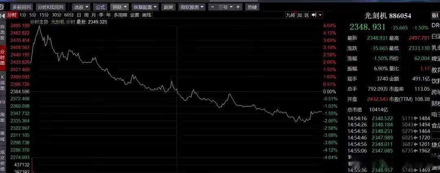Screen dimensions: 440x173
Task: Open 周期 in the left sidebar
Action: point(2,119)
